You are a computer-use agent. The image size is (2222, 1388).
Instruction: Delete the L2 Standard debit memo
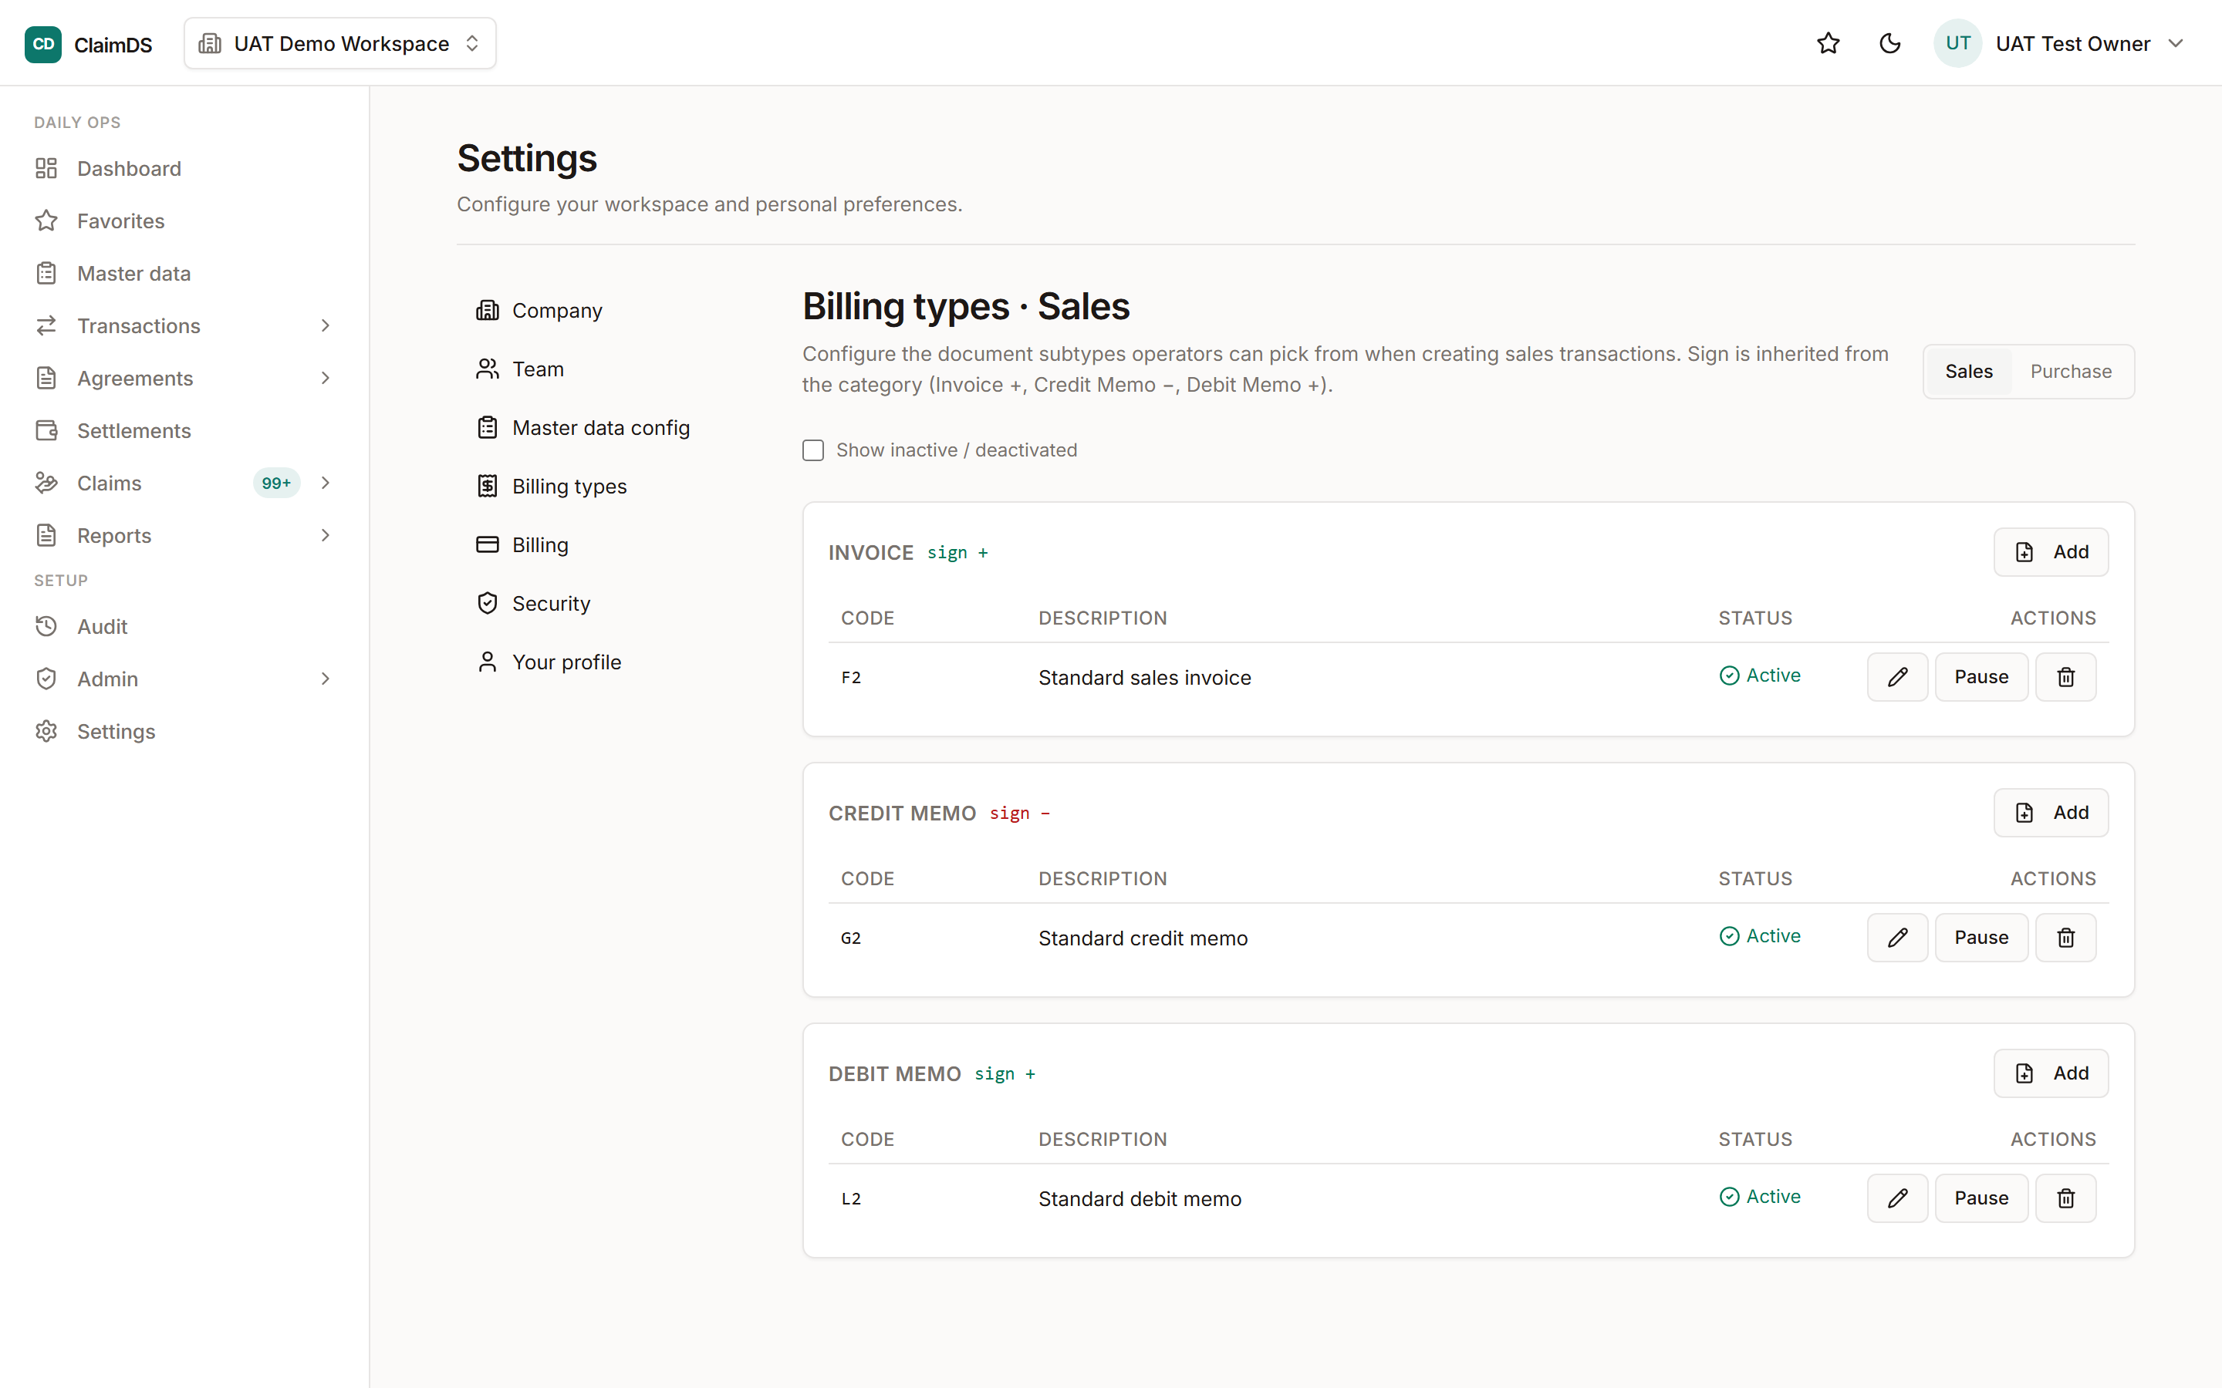(2066, 1199)
